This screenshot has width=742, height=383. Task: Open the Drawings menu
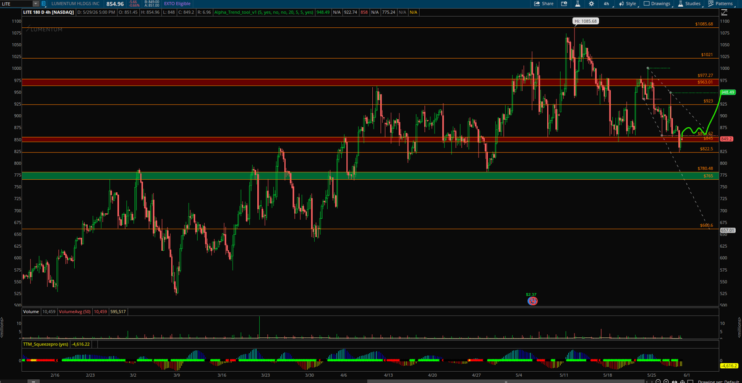click(657, 4)
